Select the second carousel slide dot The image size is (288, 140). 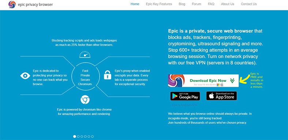78,136
